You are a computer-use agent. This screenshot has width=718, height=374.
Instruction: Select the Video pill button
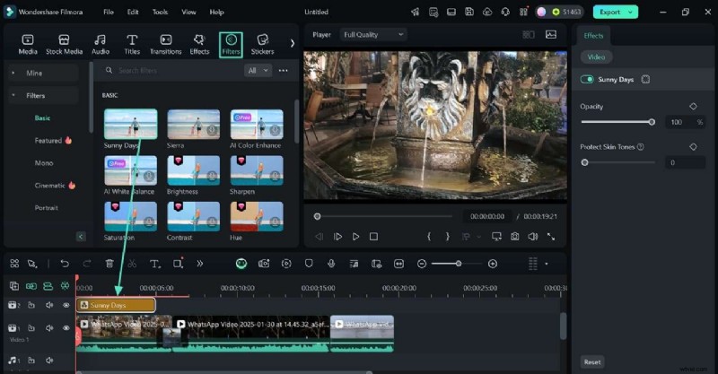596,57
